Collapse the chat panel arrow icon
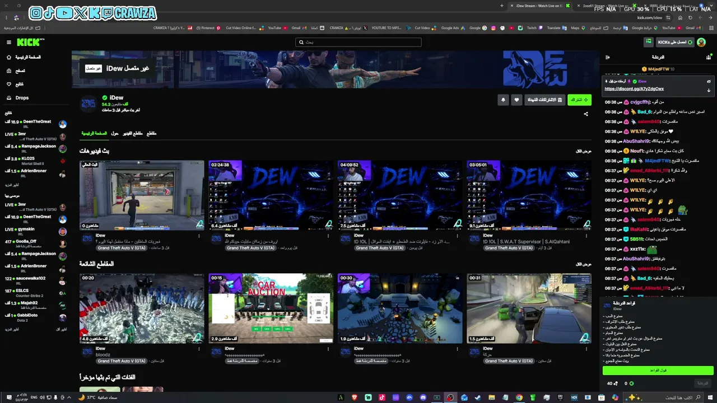This screenshot has height=403, width=717. (608, 57)
